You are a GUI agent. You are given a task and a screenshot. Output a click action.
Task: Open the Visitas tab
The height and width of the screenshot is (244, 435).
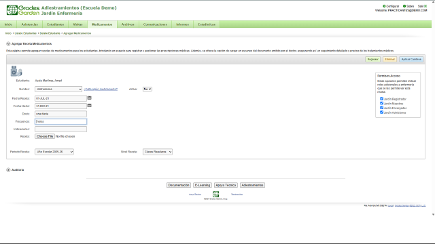click(x=77, y=24)
